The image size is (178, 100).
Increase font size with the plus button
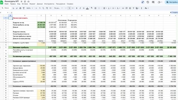(x=73, y=8)
